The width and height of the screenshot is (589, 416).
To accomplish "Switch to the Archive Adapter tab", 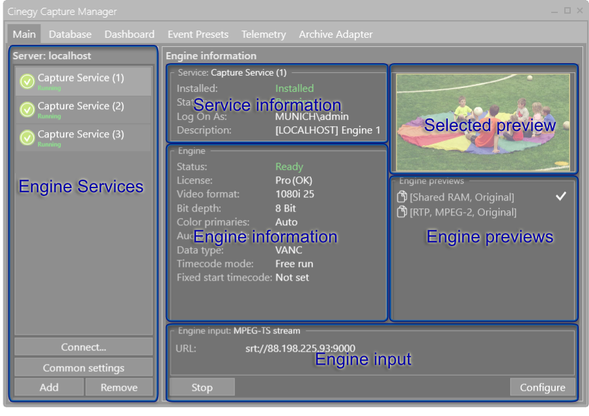I will click(x=336, y=34).
